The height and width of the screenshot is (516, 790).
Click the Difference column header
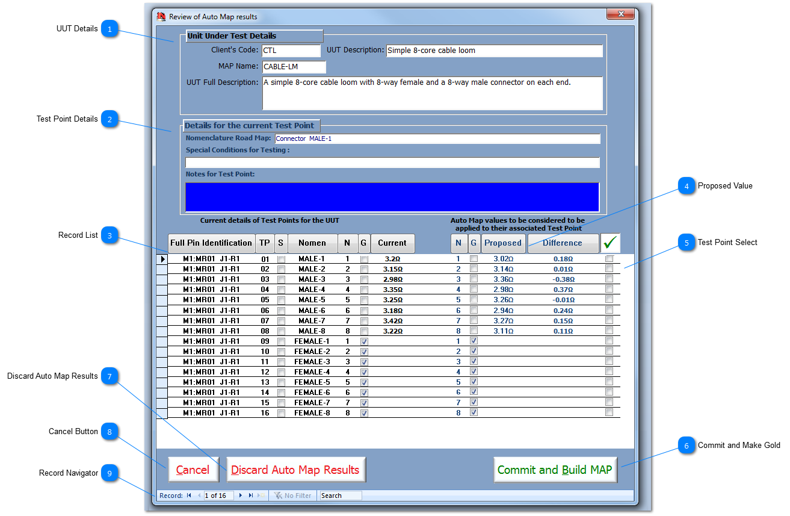pyautogui.click(x=563, y=243)
